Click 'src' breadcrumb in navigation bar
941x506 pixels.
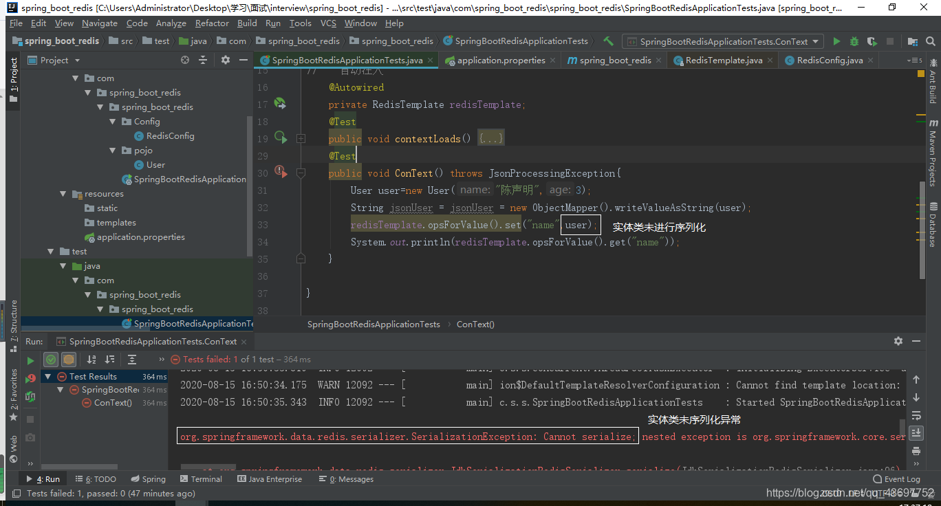click(121, 41)
